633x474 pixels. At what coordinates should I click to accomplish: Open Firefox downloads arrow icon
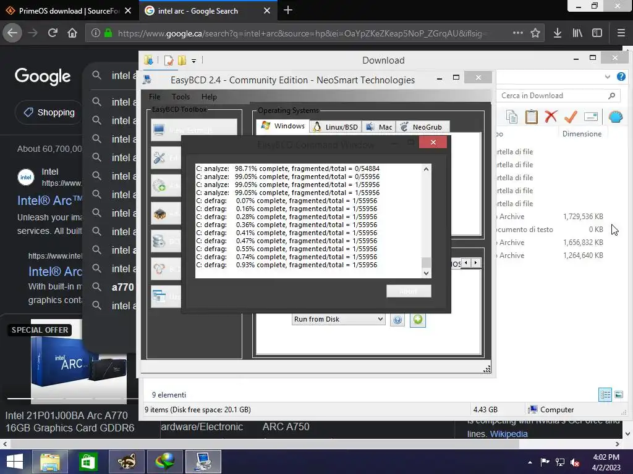click(x=558, y=33)
